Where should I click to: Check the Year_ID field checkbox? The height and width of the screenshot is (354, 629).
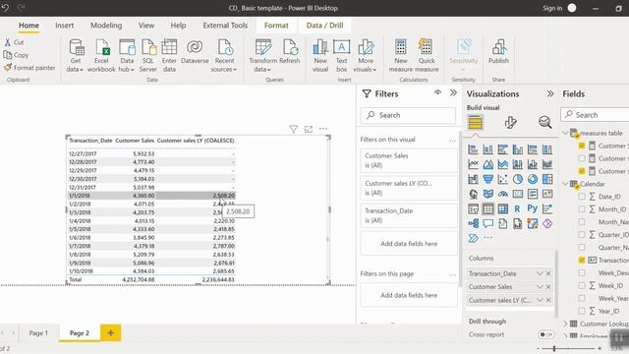[x=582, y=311]
